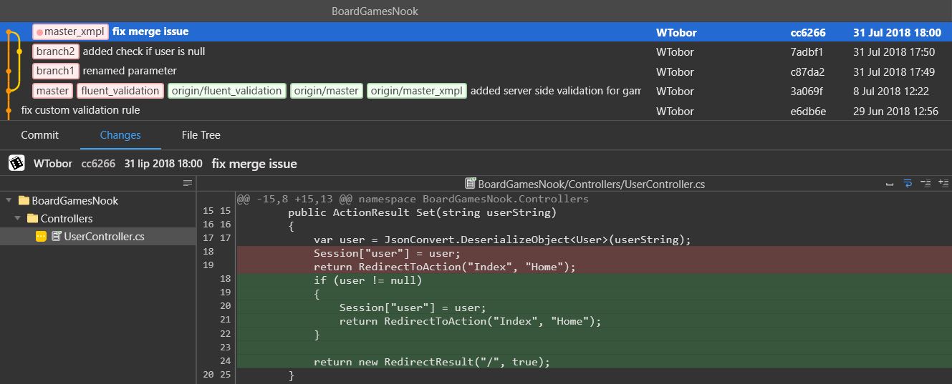The image size is (952, 384).
Task: Click the branch2 label
Action: pyautogui.click(x=55, y=51)
